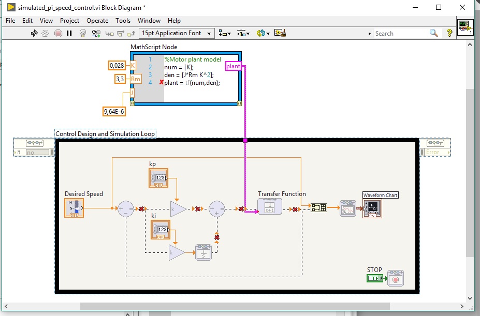The image size is (480, 316).
Task: Open Distribute Objects dropdown
Action: [243, 33]
